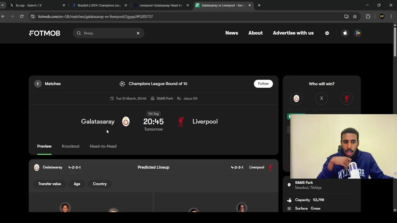Vote Liverpool crest in Who will win
The width and height of the screenshot is (397, 223).
[347, 98]
